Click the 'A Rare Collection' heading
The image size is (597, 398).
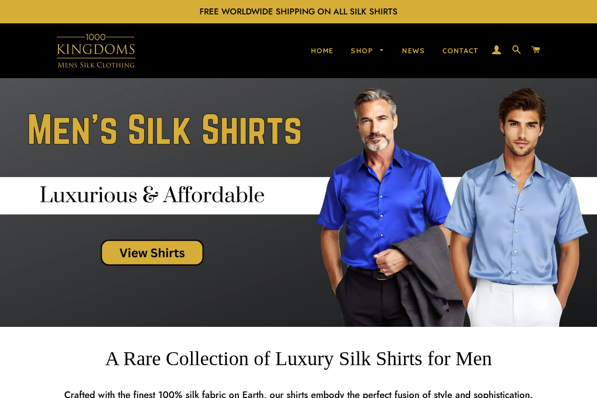[x=298, y=359]
